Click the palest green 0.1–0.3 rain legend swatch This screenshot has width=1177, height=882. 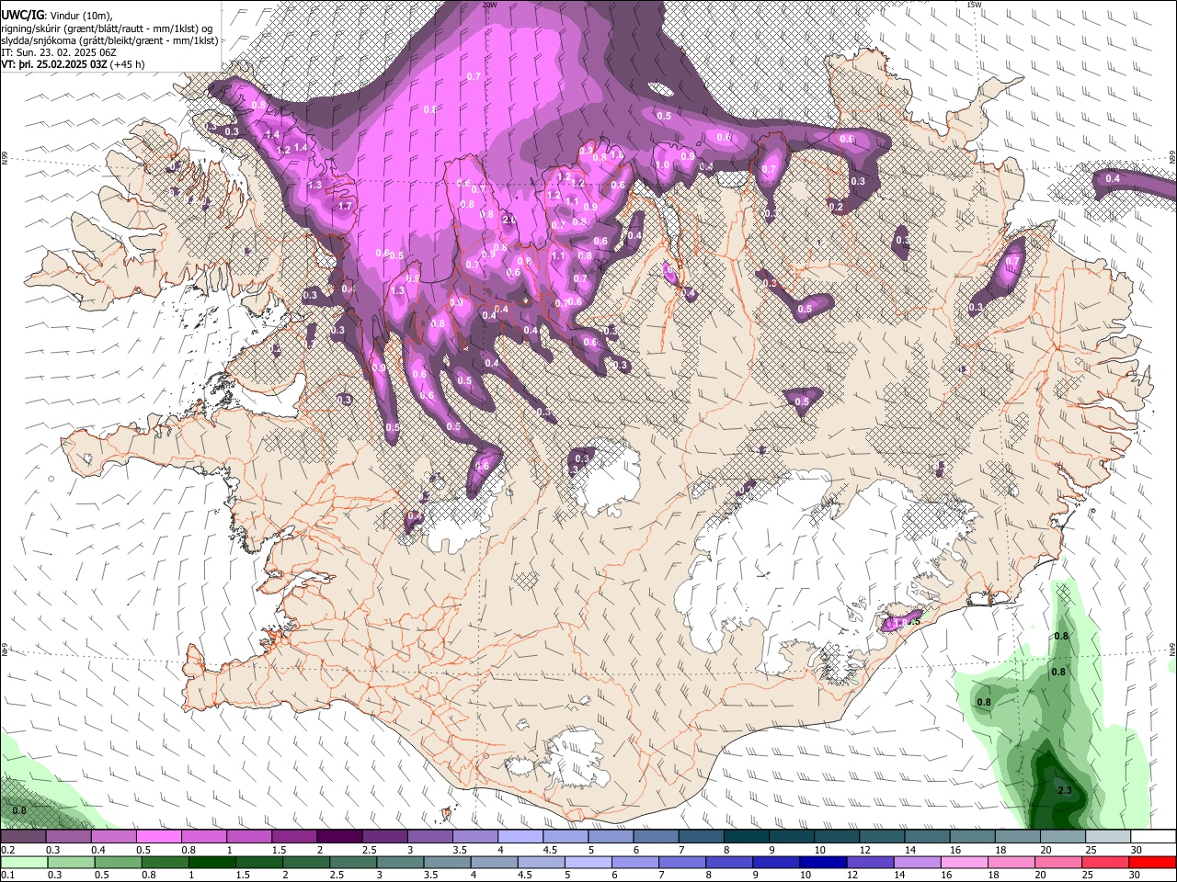tap(24, 863)
